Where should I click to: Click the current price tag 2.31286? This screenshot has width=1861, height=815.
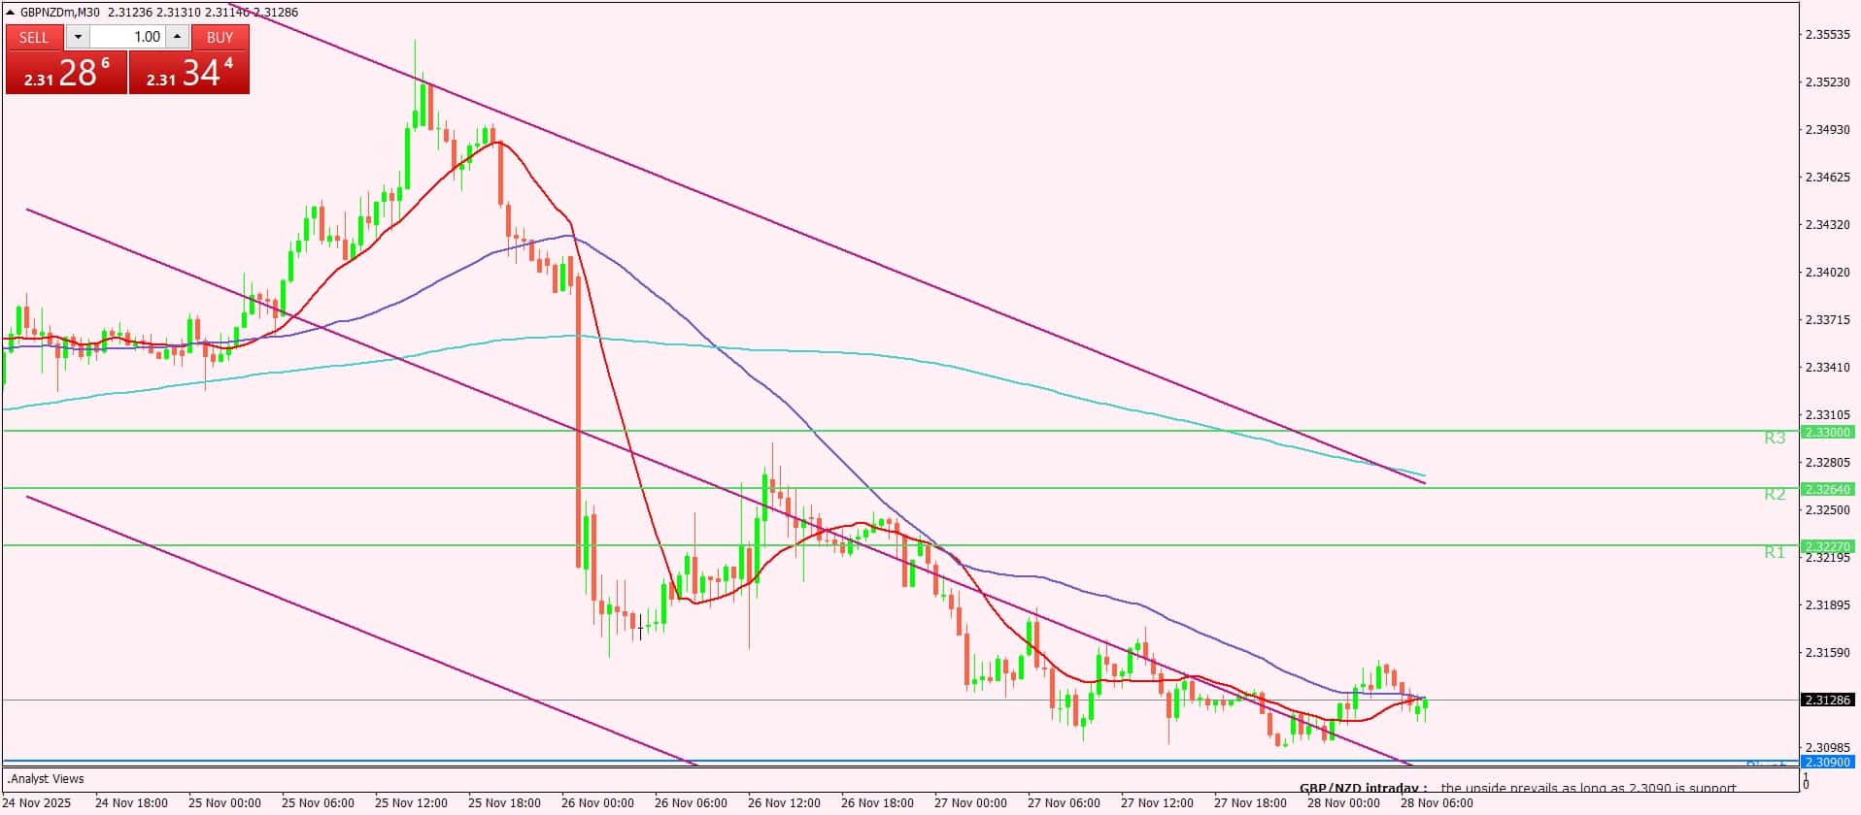1827,700
